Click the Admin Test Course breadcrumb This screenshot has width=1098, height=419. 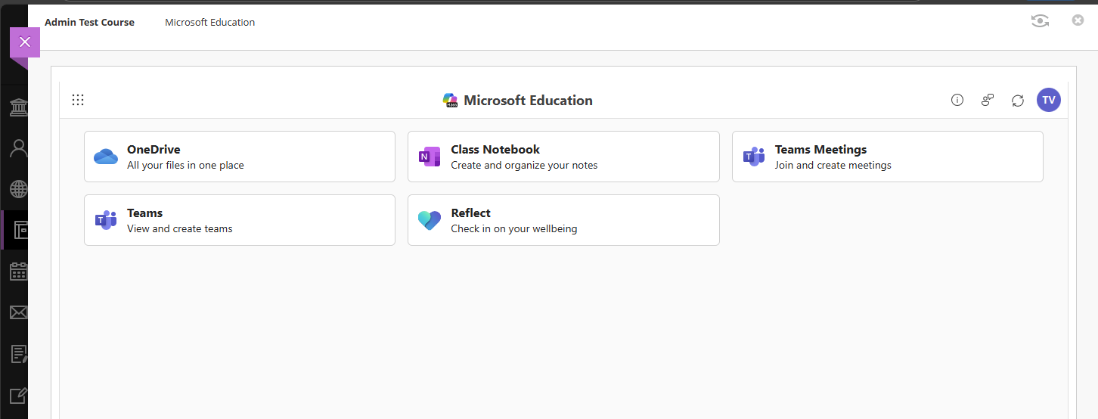(x=89, y=22)
